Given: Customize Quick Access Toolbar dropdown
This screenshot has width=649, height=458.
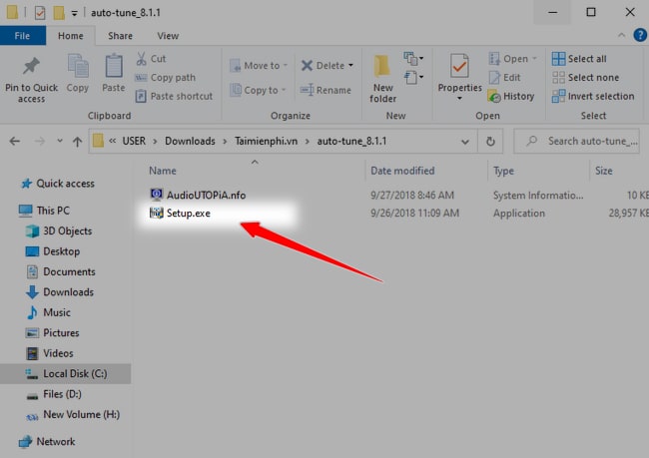Looking at the screenshot, I should [75, 14].
